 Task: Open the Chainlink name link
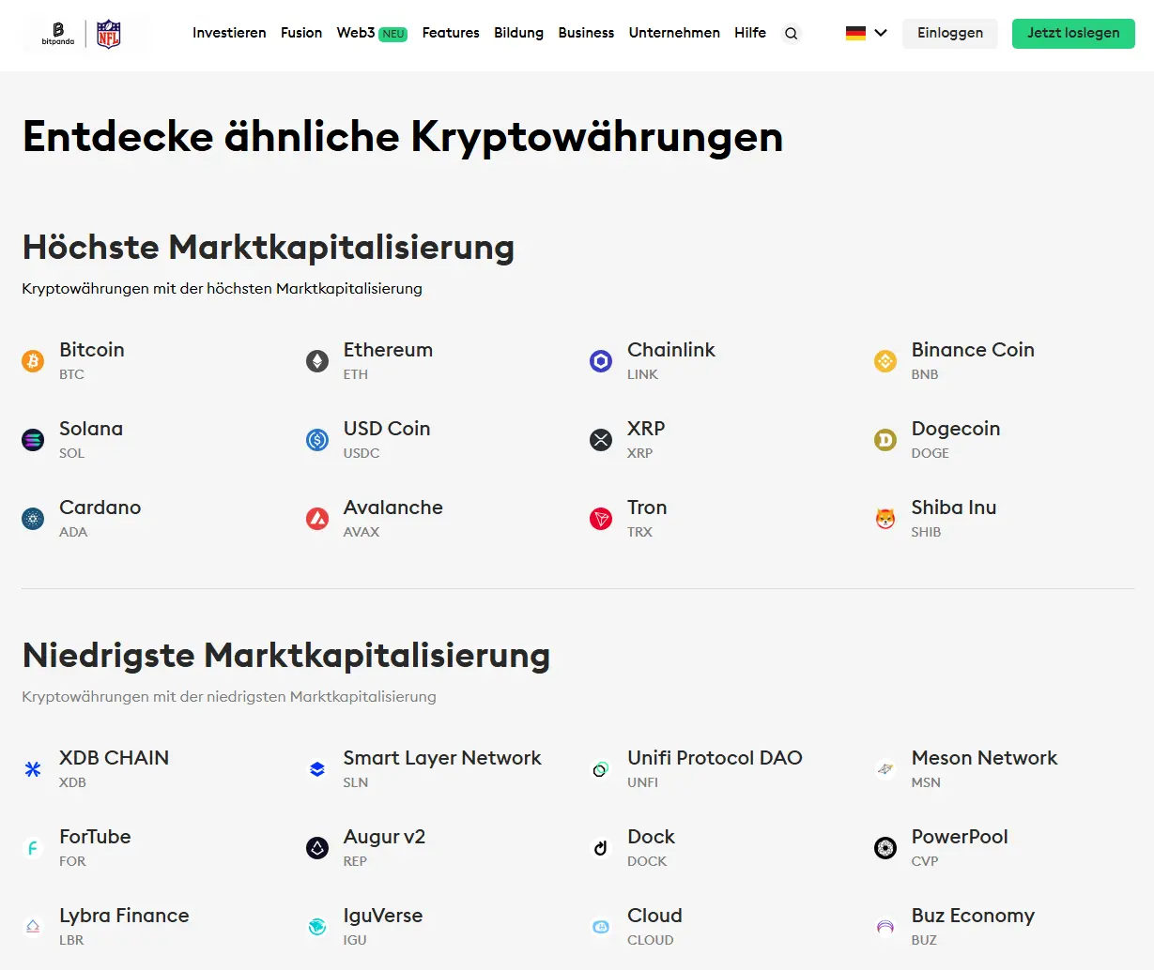tap(671, 350)
